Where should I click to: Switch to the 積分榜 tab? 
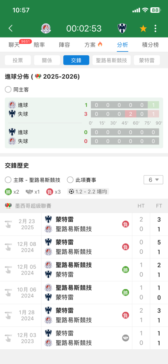[x=151, y=45]
